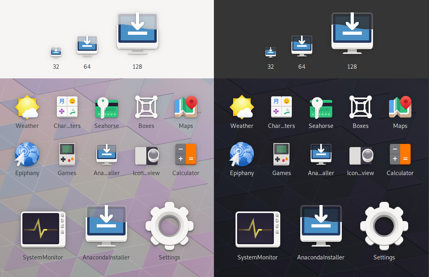Open Icon...view icon in the dark panel

click(361, 155)
